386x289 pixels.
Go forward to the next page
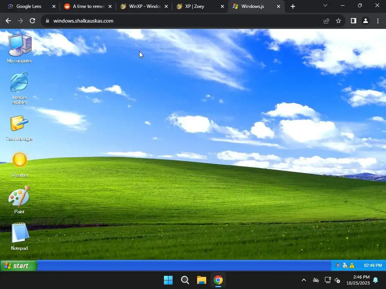(20, 21)
